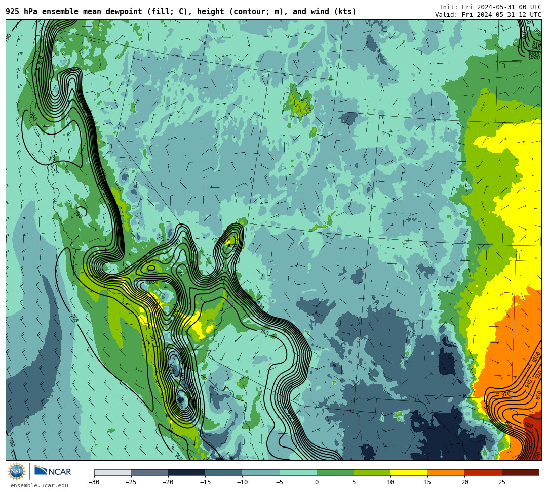
Task: Click the "10" colorbar tick label
Action: [x=390, y=482]
